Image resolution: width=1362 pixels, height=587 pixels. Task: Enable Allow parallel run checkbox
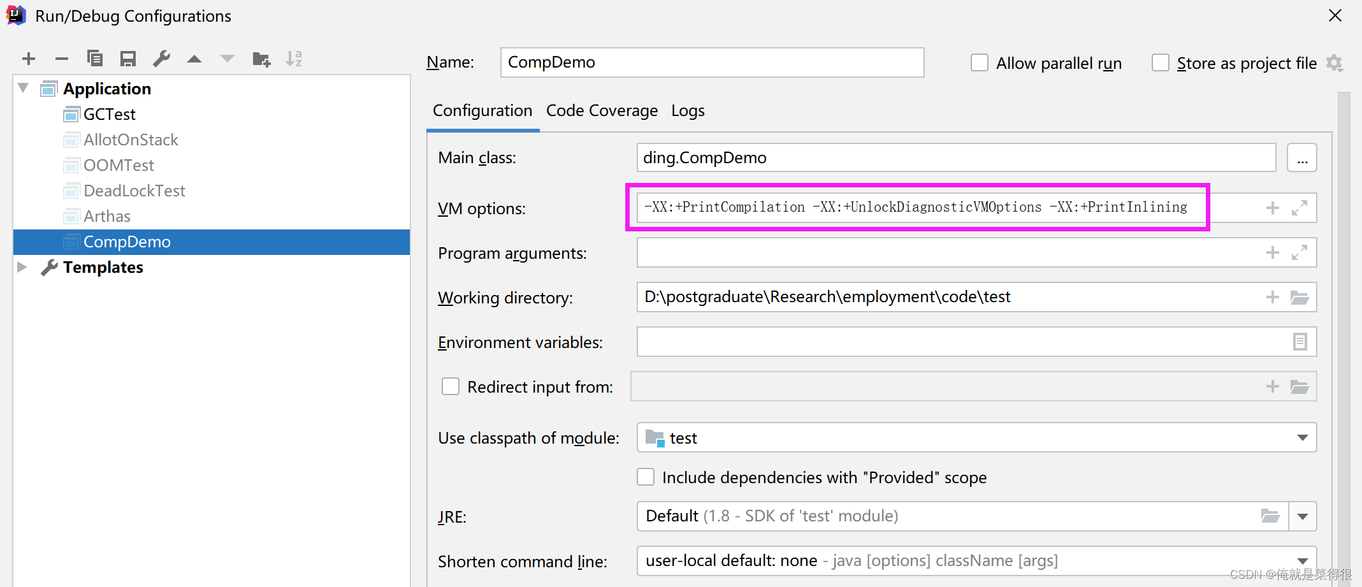(x=980, y=63)
